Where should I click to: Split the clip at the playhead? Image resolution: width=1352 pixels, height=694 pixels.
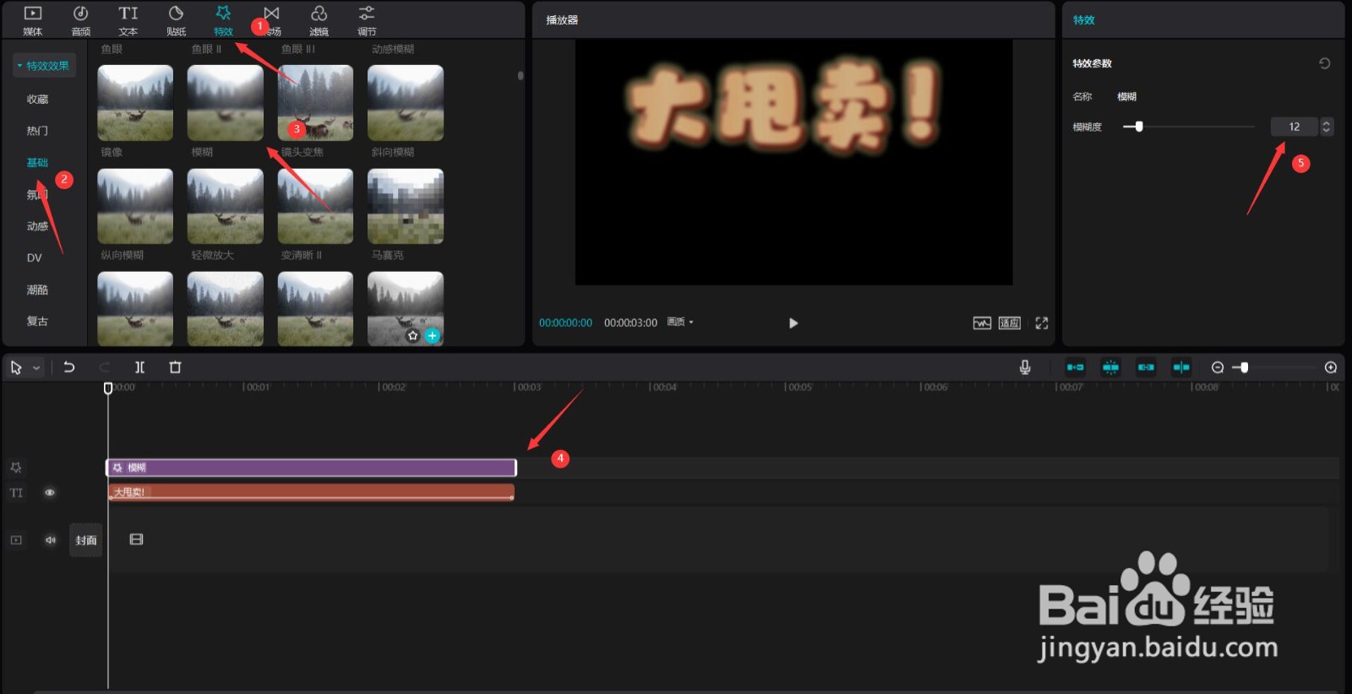(x=140, y=367)
